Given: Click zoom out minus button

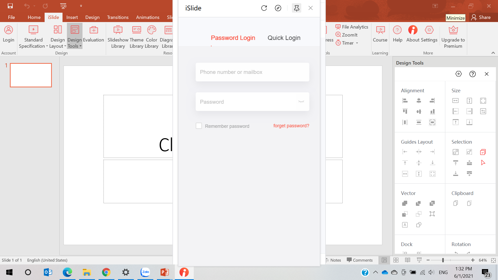Looking at the screenshot, I should pos(428,260).
